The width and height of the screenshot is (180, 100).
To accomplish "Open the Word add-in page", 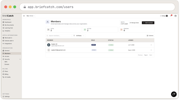I will [x=7, y=38].
